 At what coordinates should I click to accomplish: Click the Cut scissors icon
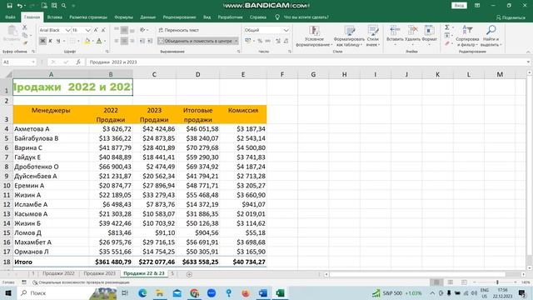[24, 27]
